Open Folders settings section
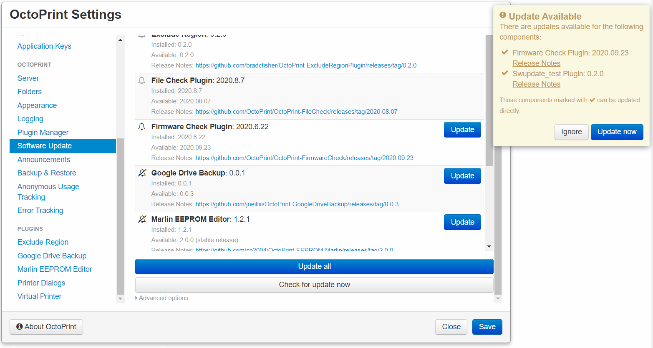The height and width of the screenshot is (348, 653). pyautogui.click(x=30, y=92)
